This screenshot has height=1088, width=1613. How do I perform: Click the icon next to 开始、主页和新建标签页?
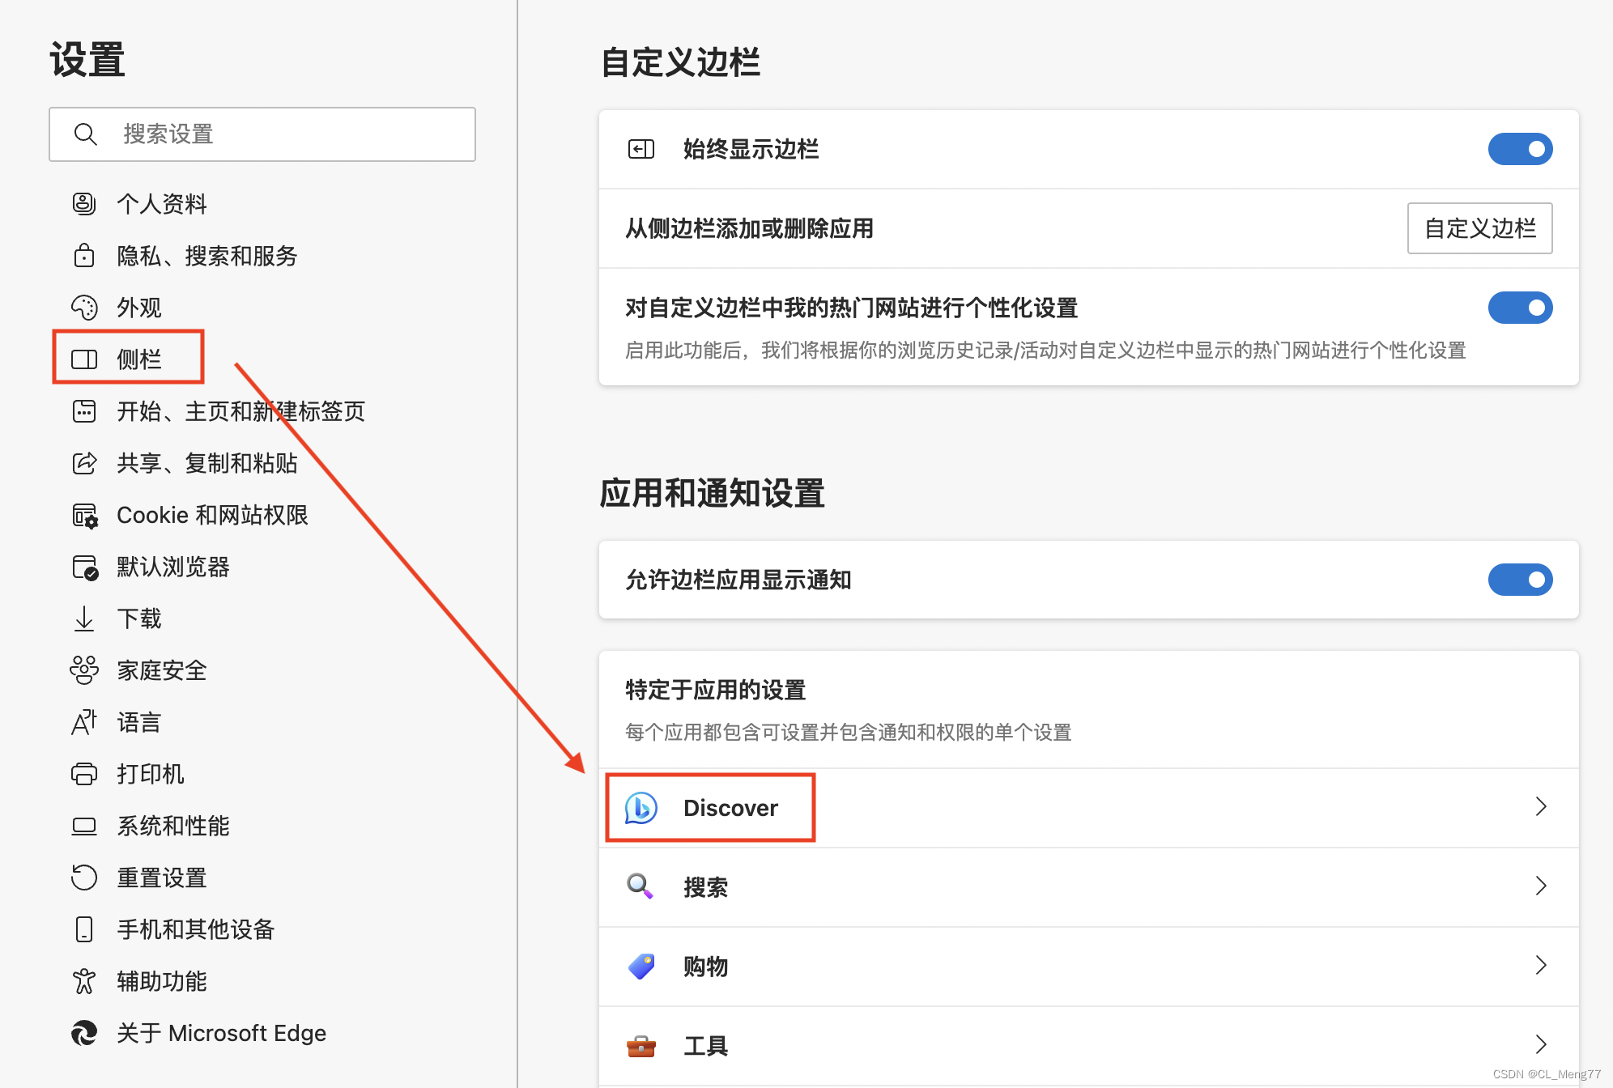click(x=84, y=410)
